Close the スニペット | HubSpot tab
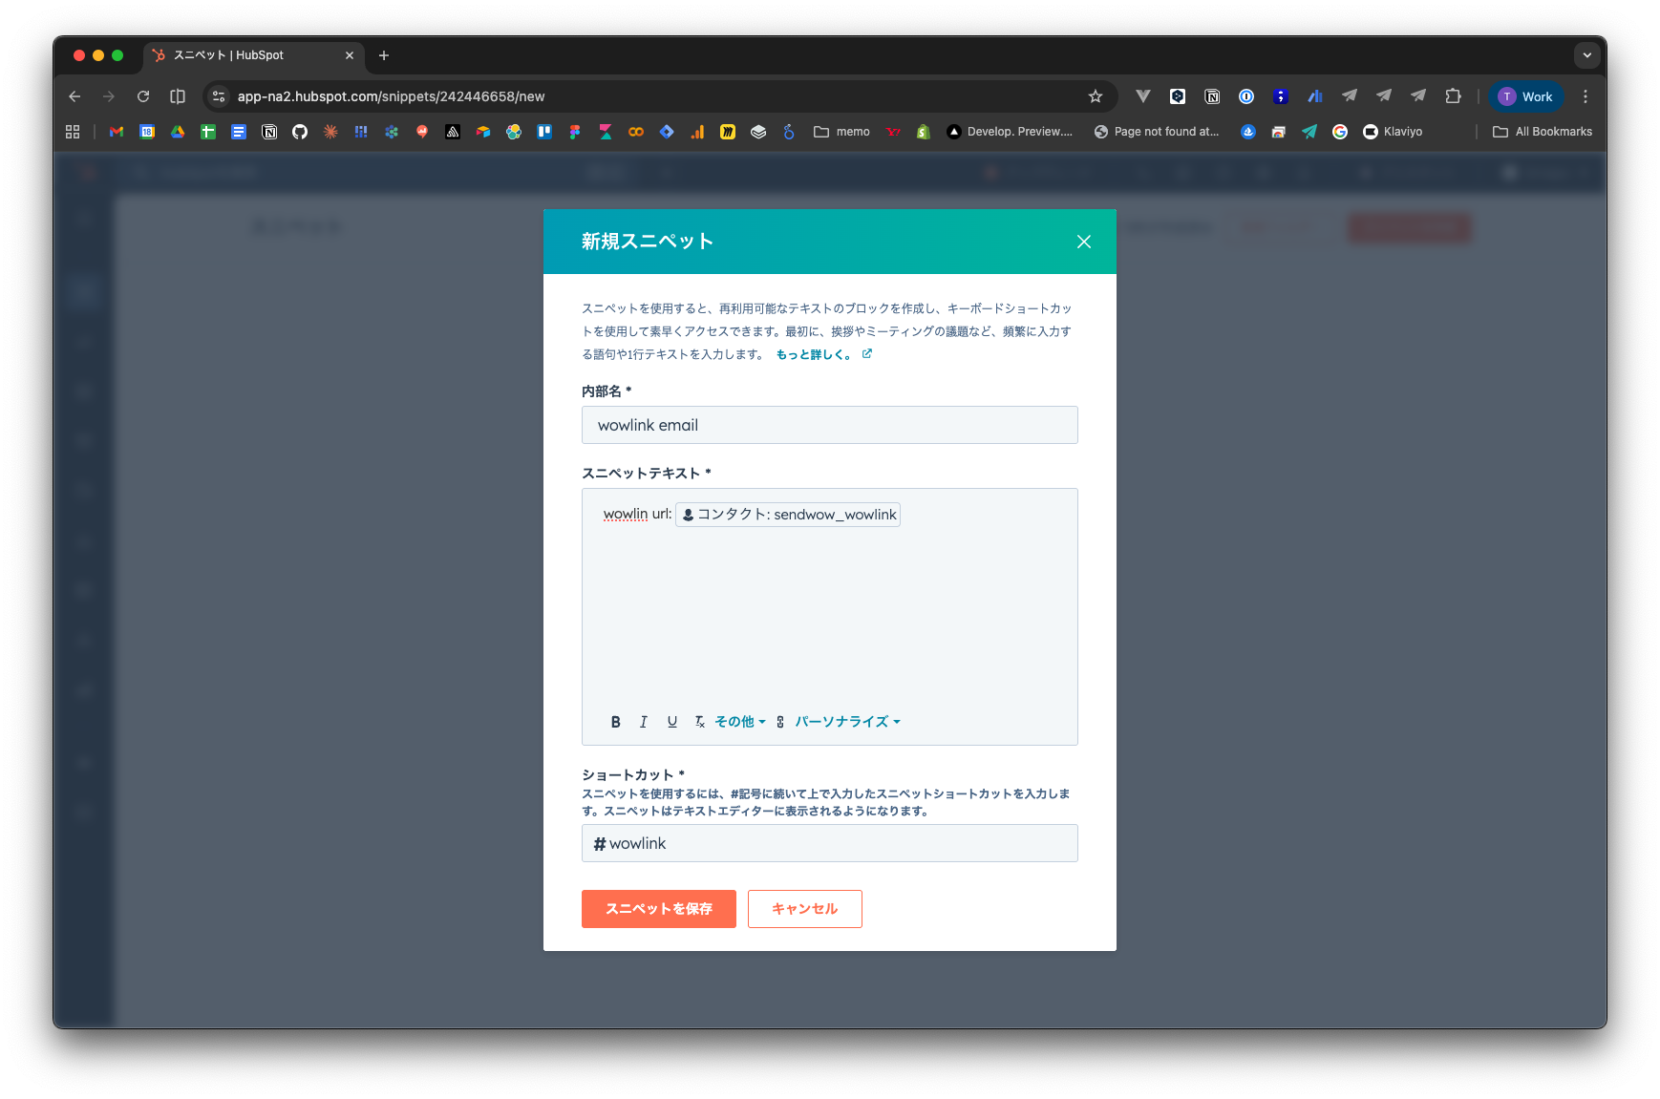1660x1099 pixels. [x=350, y=55]
